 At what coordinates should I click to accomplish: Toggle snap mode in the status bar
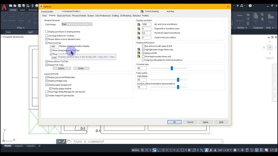[147, 150]
